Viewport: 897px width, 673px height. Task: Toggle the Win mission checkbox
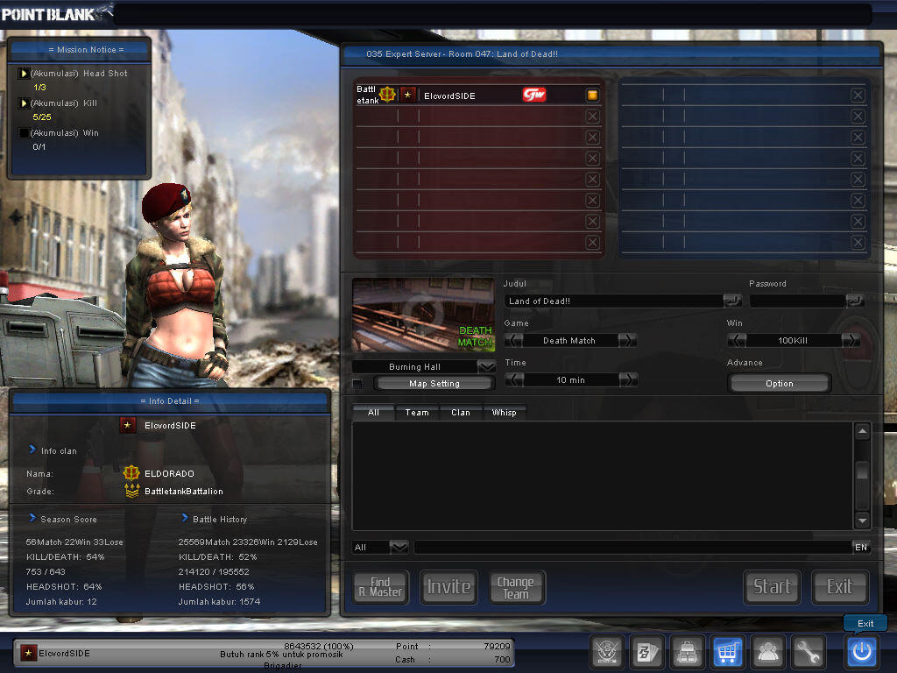coord(24,133)
